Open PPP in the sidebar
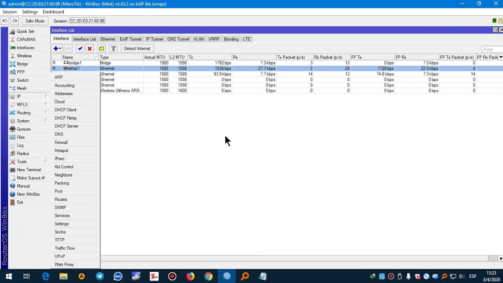This screenshot has width=503, height=283. tap(20, 72)
